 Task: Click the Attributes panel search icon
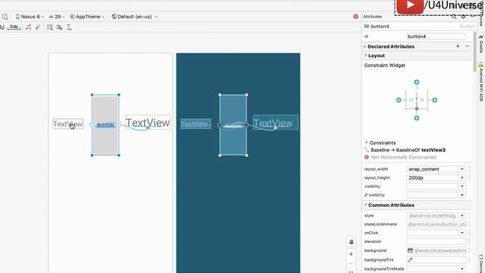point(454,17)
